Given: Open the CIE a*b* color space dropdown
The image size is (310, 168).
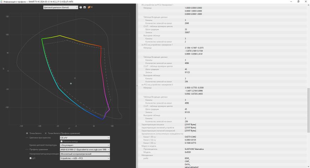Looking at the screenshot, I should click(x=85, y=138).
